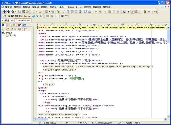
Task: Toggle the highlighted pressed toolbar button
Action: [x=132, y=12]
